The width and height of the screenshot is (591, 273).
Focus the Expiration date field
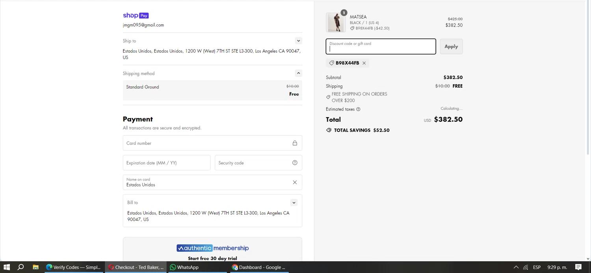[x=167, y=163]
